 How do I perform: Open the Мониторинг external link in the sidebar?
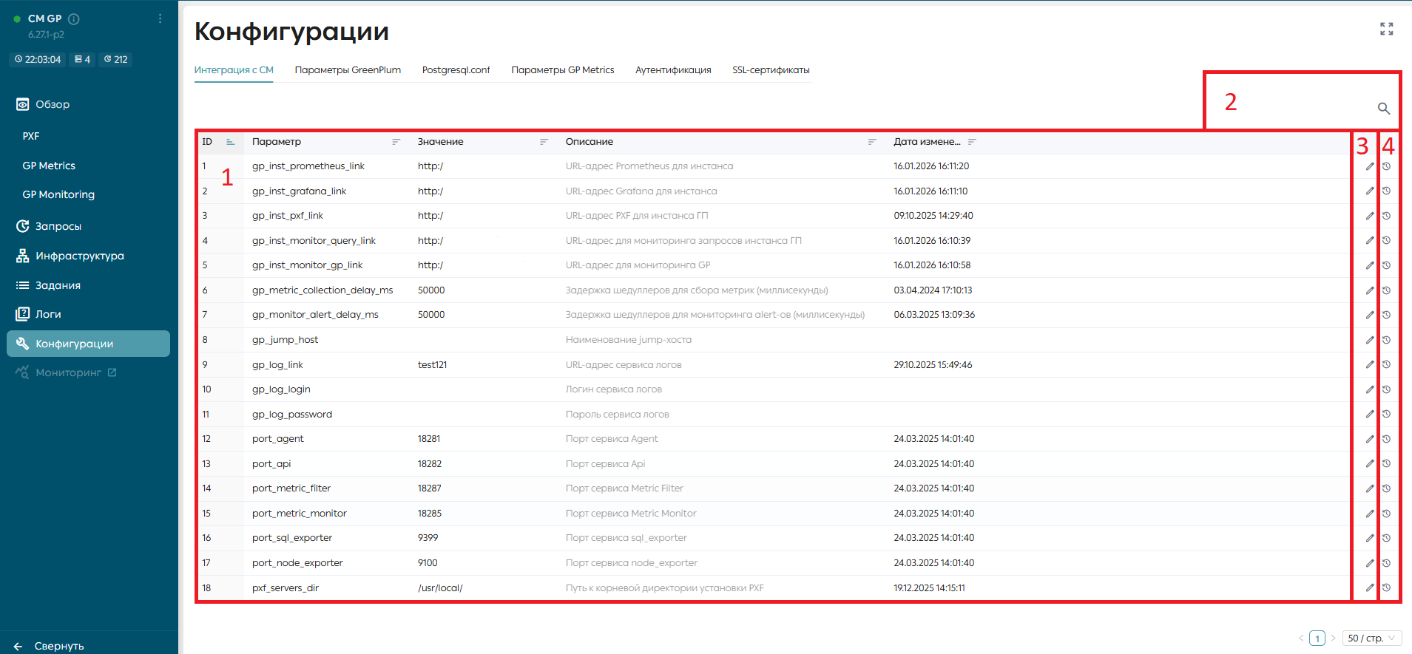pos(68,372)
